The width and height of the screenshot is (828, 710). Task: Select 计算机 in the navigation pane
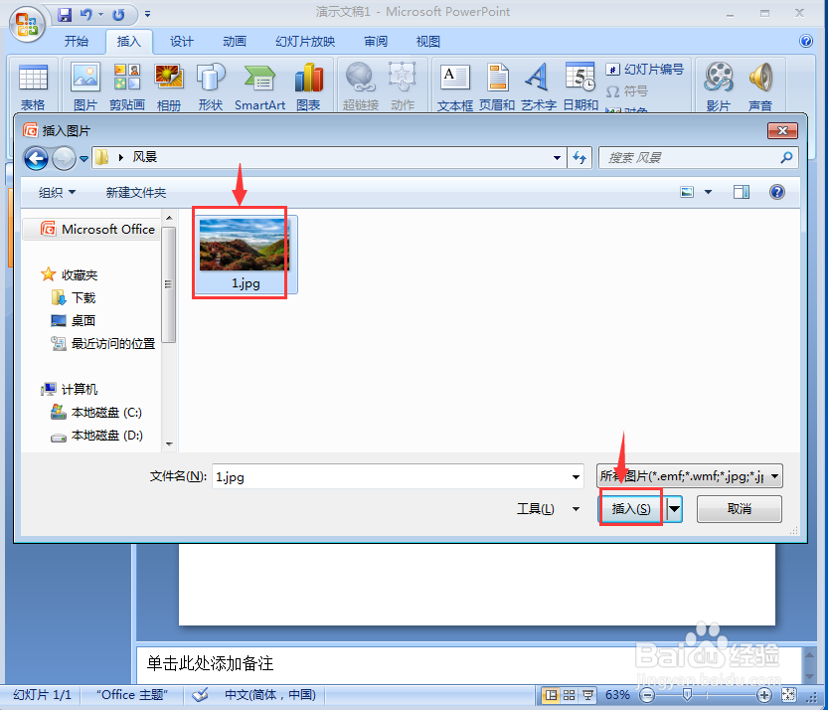70,390
